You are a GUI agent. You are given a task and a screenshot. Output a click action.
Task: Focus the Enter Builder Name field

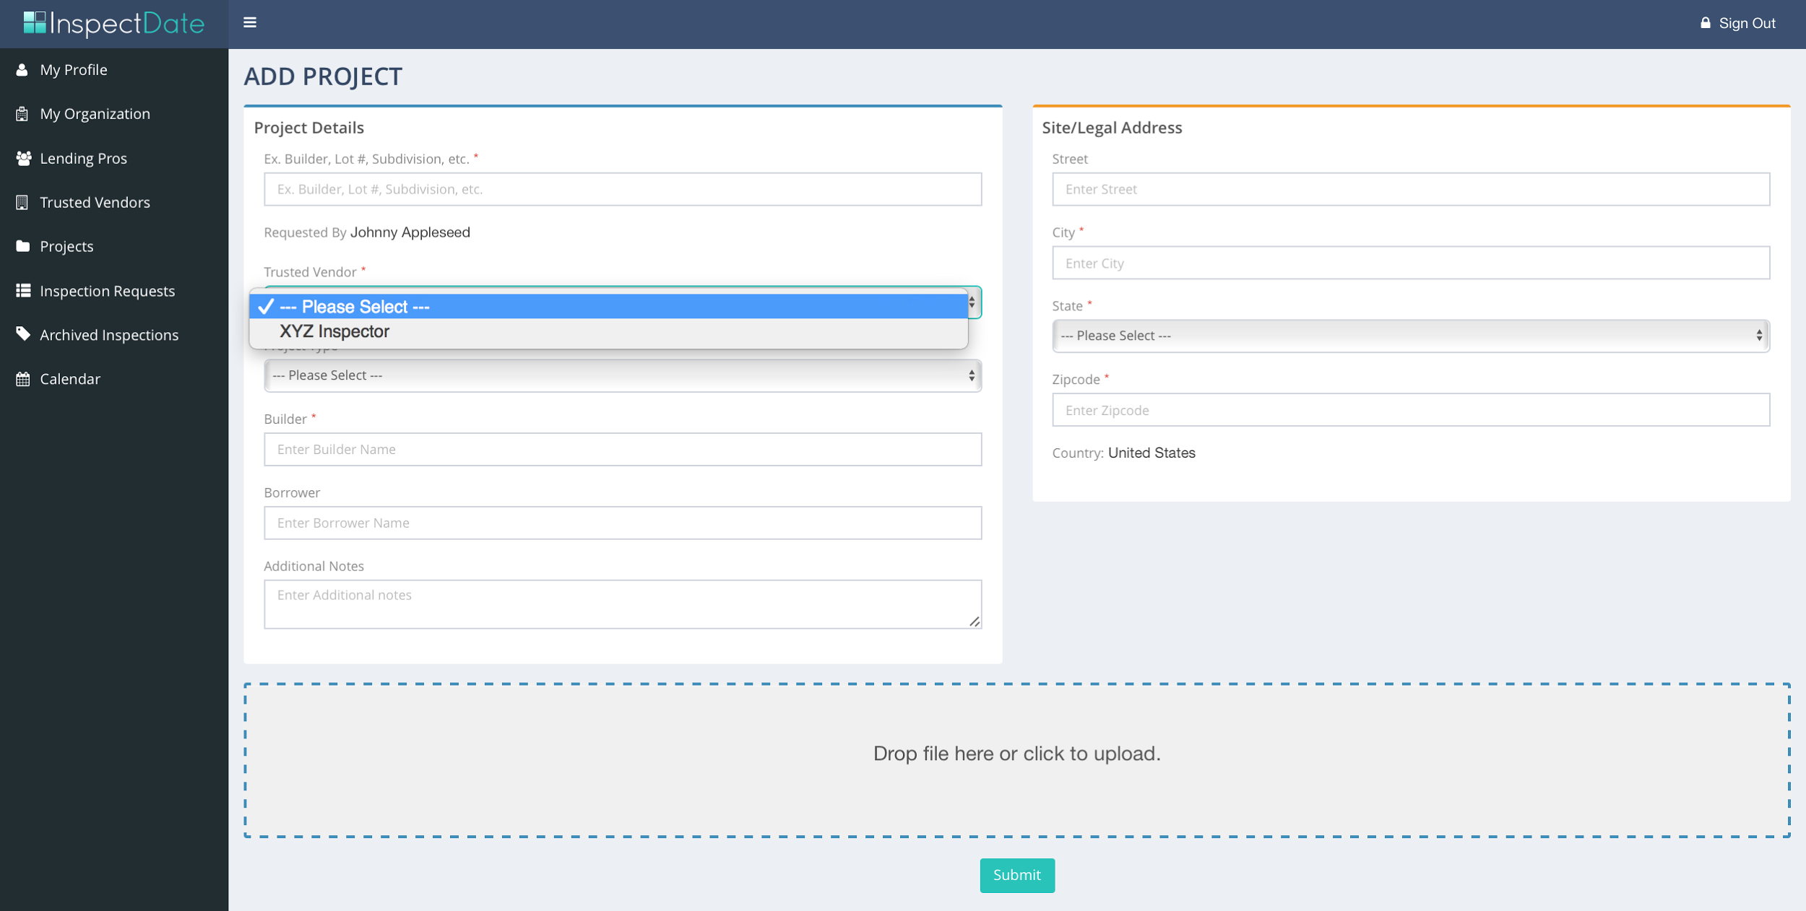point(622,449)
